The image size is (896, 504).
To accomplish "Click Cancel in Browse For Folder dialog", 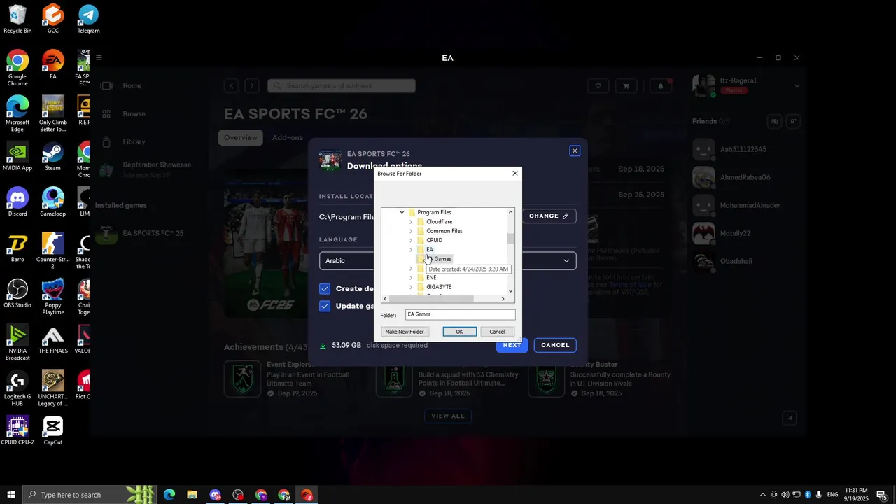I will click(x=497, y=332).
